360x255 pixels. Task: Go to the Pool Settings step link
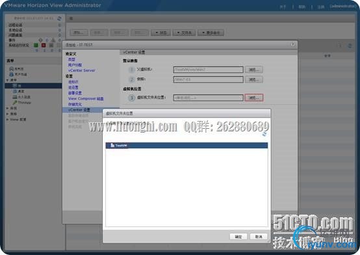73,87
